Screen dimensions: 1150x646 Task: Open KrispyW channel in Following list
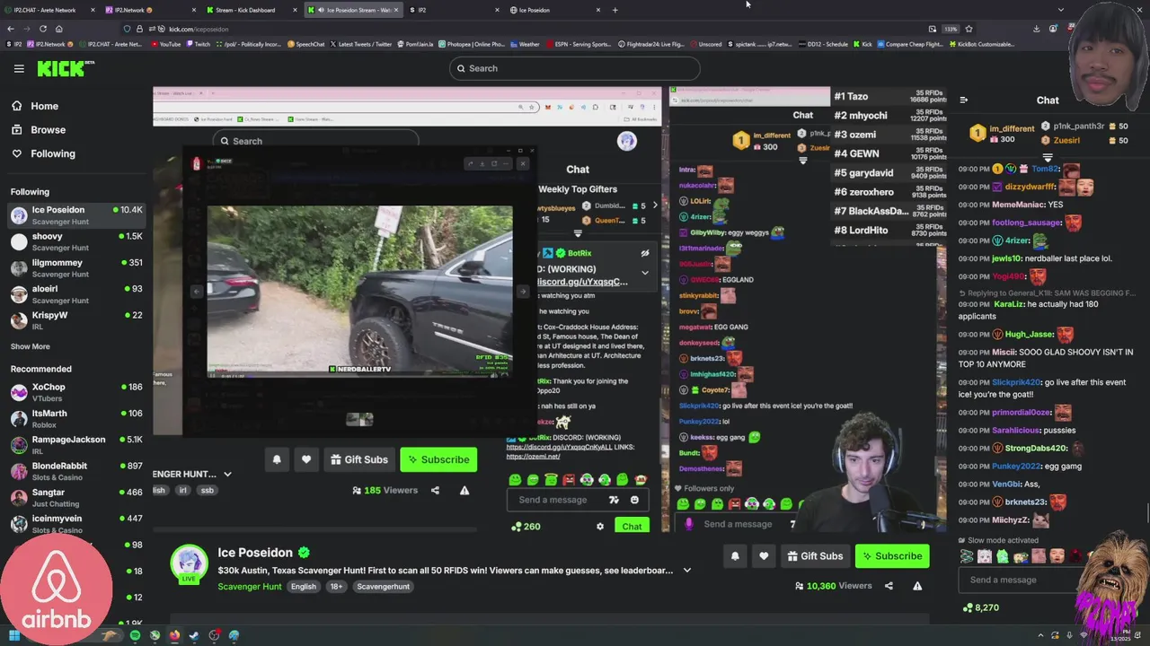[x=76, y=319]
